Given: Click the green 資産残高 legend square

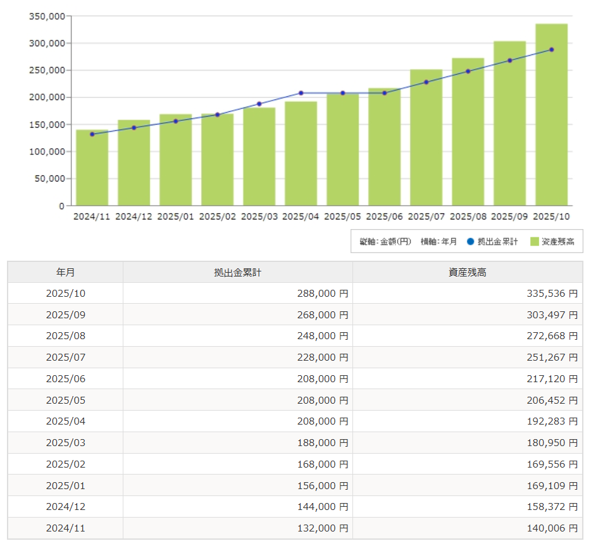Looking at the screenshot, I should pos(534,242).
